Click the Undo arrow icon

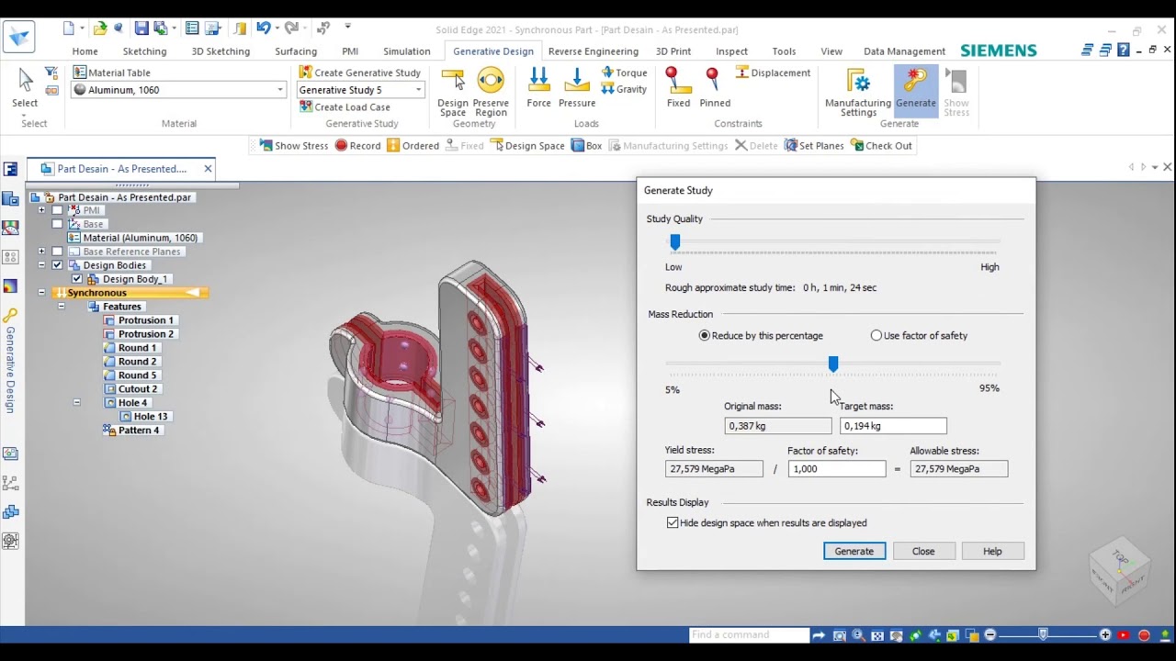click(x=264, y=28)
